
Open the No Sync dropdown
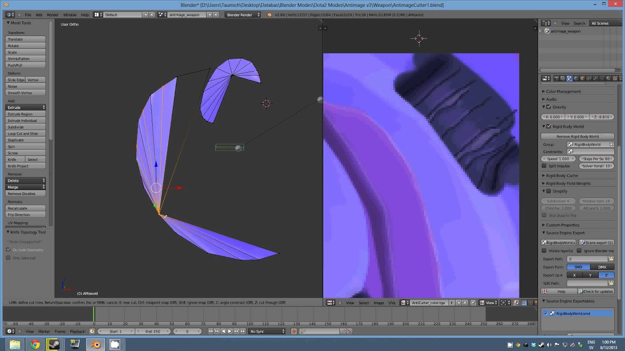tap(267, 331)
